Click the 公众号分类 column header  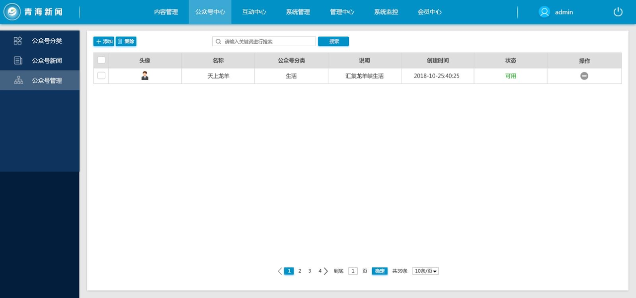(291, 61)
